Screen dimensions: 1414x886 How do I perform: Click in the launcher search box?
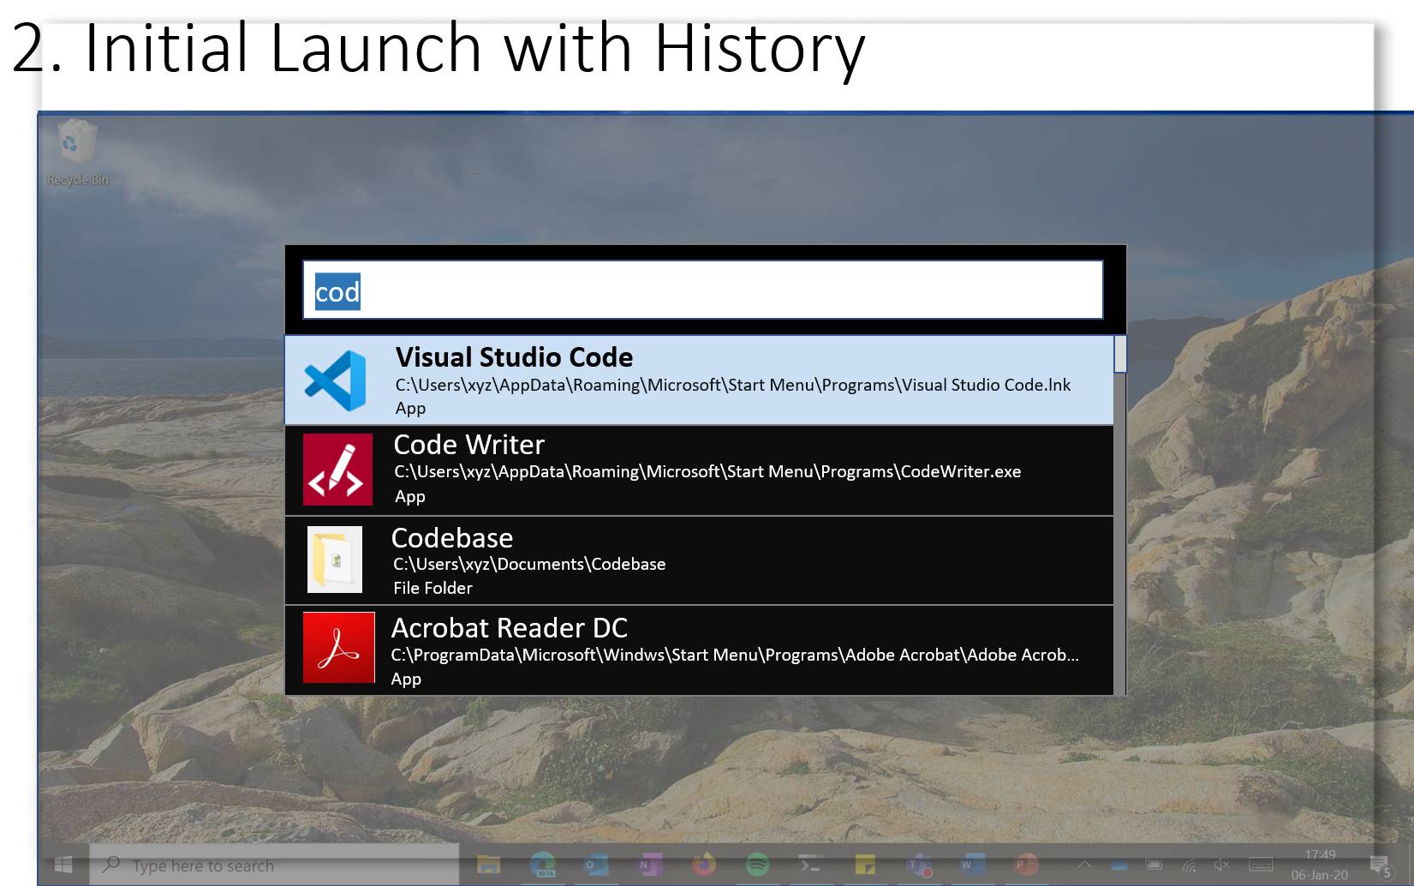click(702, 291)
